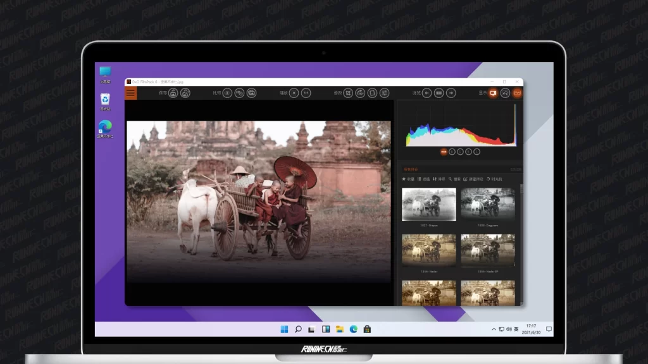Toggle the compare eye icon
The height and width of the screenshot is (364, 648).
pos(227,93)
